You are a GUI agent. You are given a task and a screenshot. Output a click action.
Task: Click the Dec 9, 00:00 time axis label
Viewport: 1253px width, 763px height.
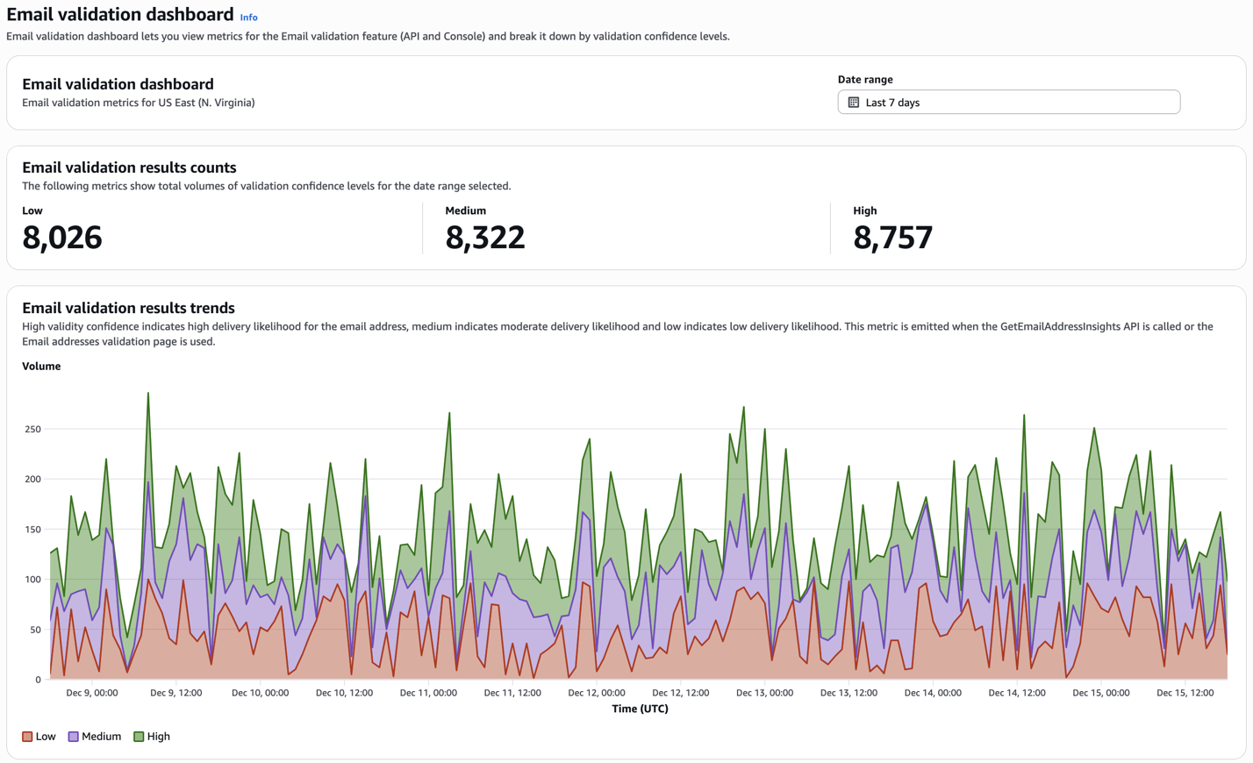[92, 693]
